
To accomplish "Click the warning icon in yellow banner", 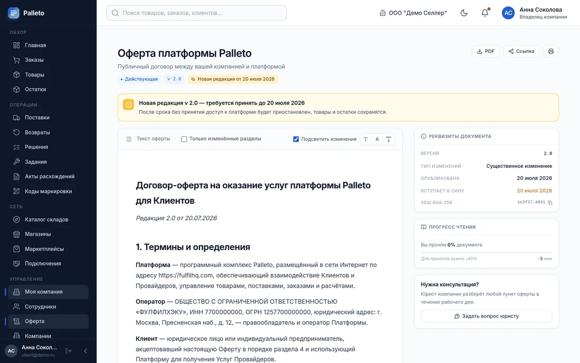I will point(128,104).
